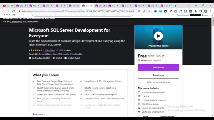Viewport: 214px width, 120px height.
Task: Expand What you'll learn with Show more
Action: pos(39,114)
